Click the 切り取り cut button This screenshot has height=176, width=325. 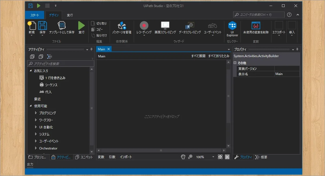[99, 24]
